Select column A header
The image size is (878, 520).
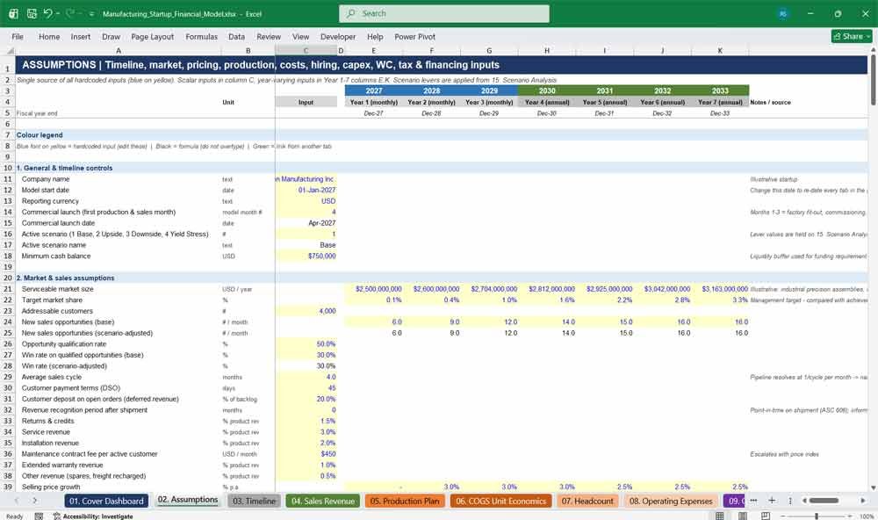pos(119,50)
